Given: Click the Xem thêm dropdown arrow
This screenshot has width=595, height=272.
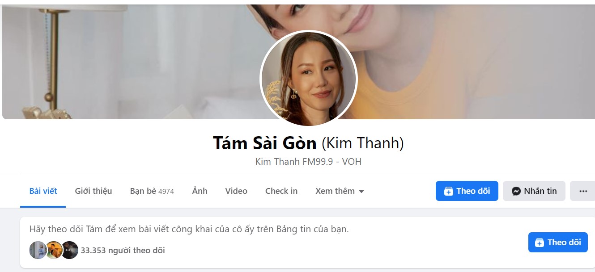Looking at the screenshot, I should click(361, 192).
